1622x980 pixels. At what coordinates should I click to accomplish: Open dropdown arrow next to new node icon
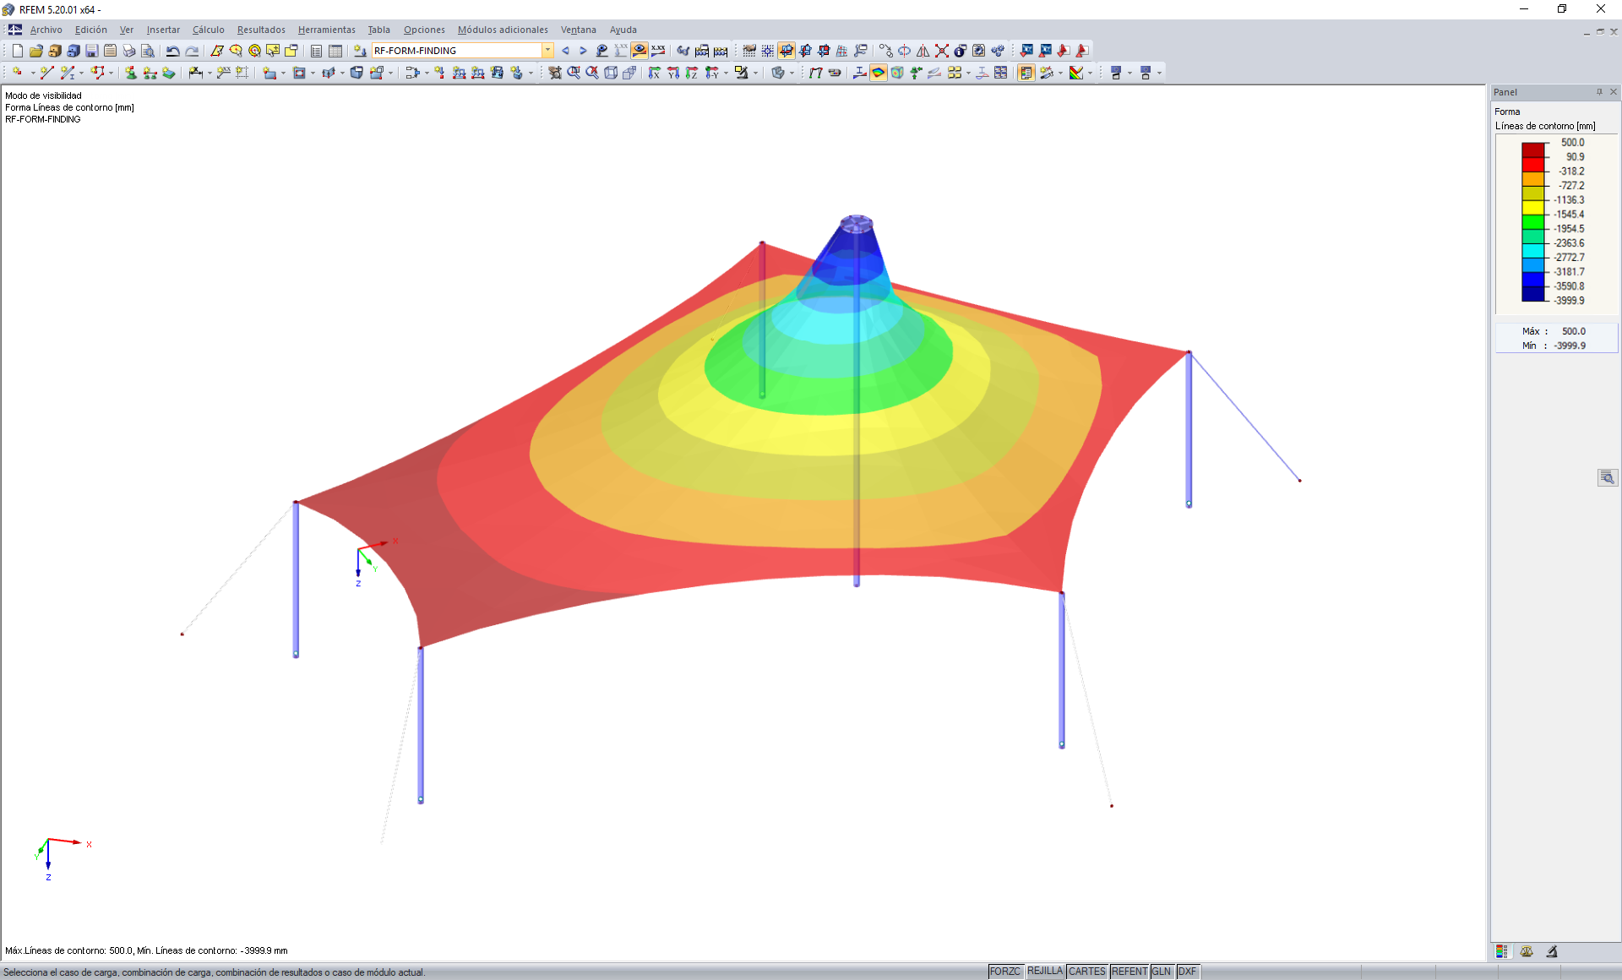click(33, 73)
